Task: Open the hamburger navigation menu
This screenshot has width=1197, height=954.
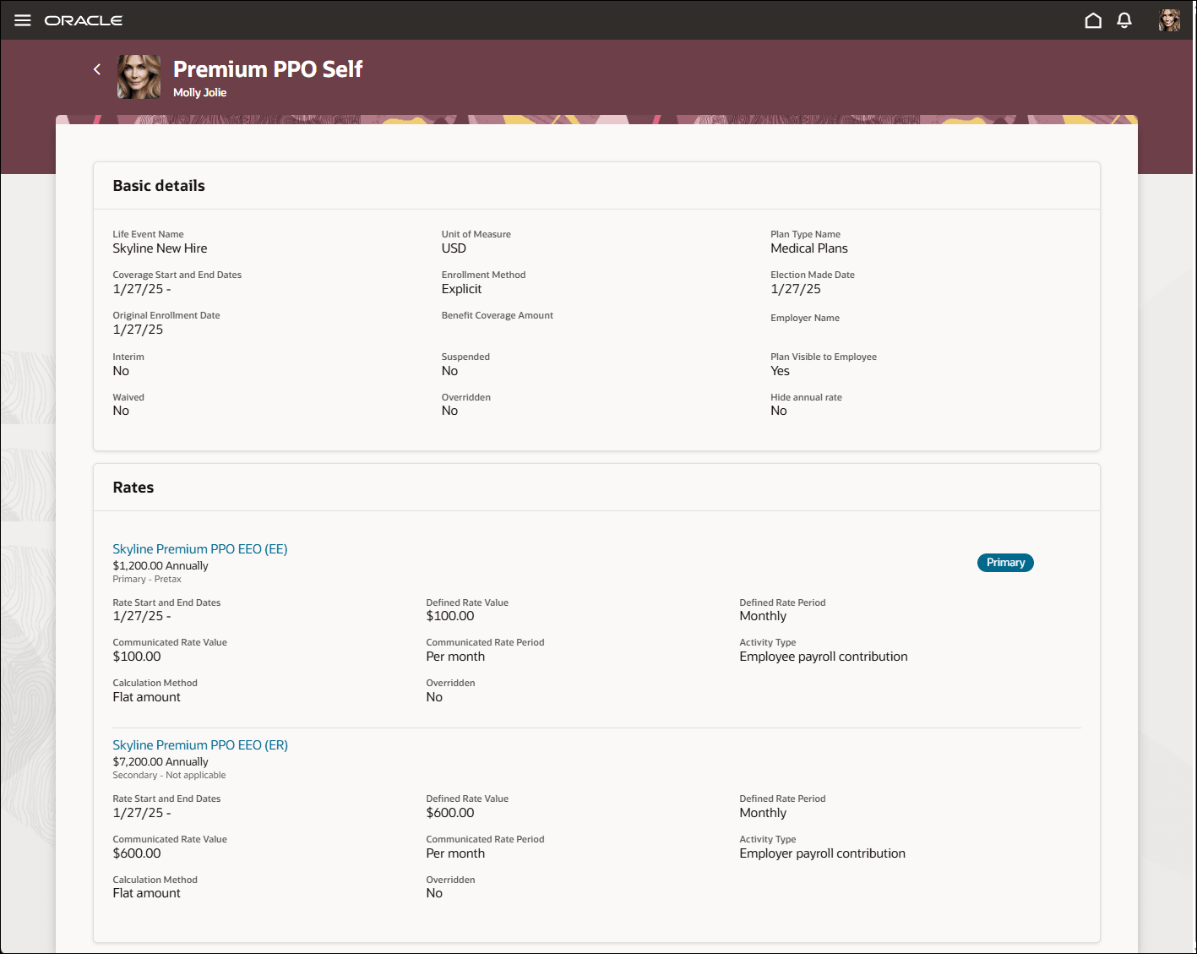Action: pos(23,20)
